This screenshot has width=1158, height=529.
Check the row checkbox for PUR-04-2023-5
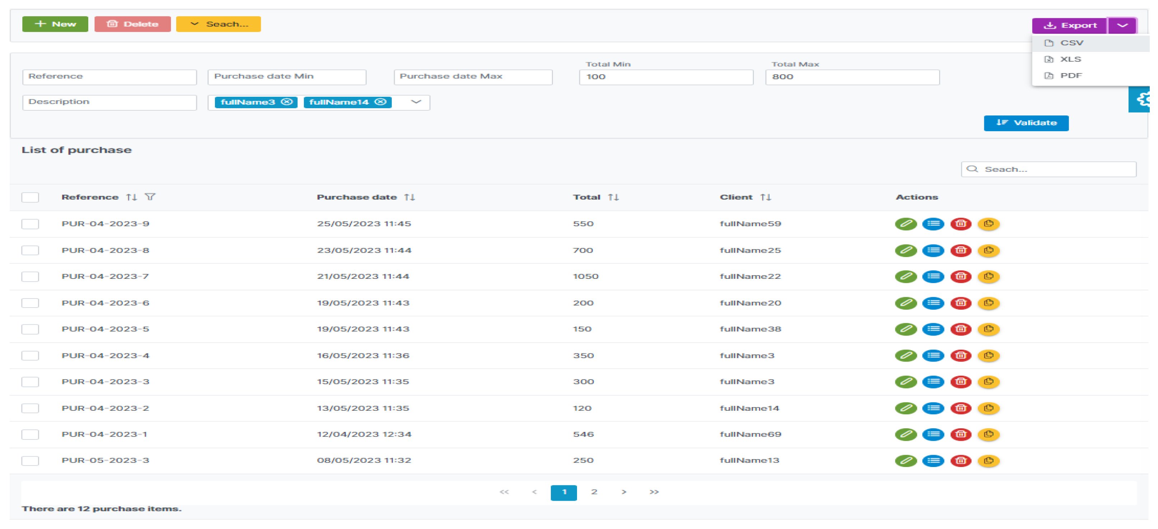[x=30, y=329]
